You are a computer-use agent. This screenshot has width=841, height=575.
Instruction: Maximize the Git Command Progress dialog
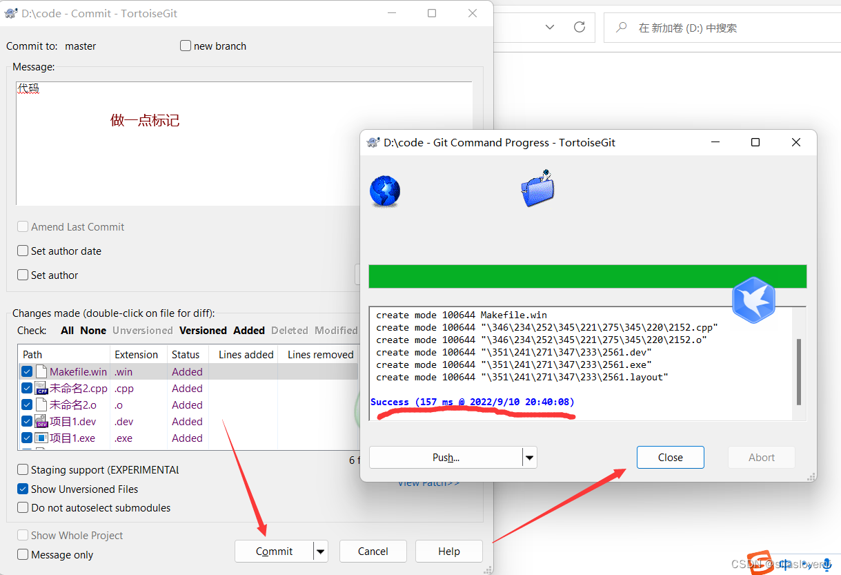[x=755, y=142]
